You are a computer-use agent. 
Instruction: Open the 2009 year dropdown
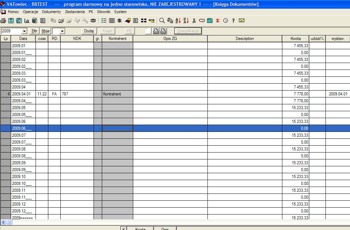coord(25,31)
